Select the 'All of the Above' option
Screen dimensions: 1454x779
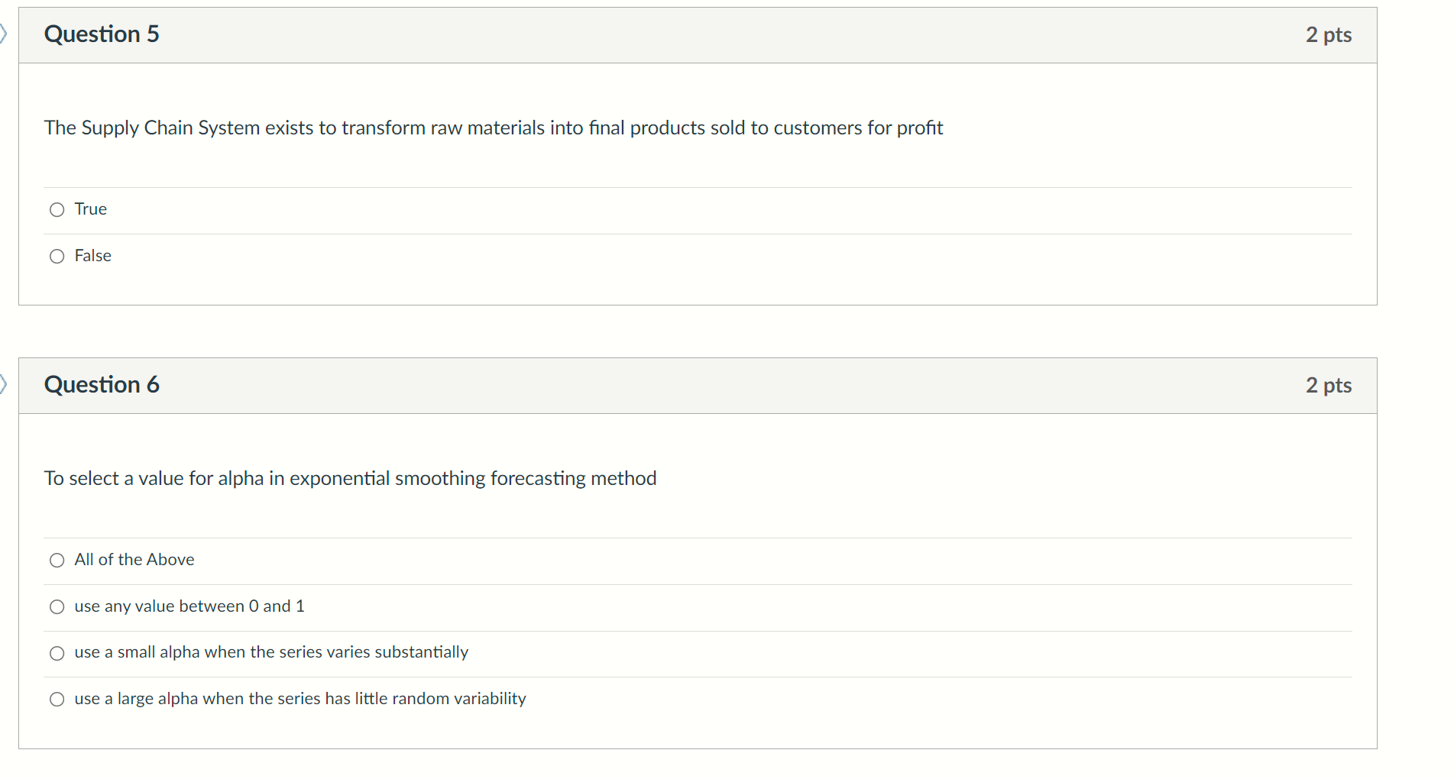[57, 560]
